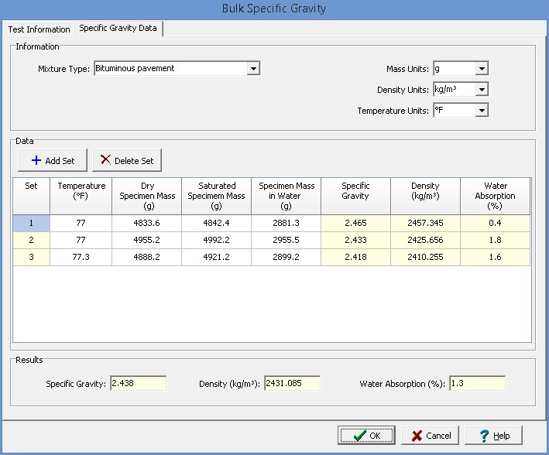
Task: Open the Mass Units dropdown
Action: click(x=482, y=69)
